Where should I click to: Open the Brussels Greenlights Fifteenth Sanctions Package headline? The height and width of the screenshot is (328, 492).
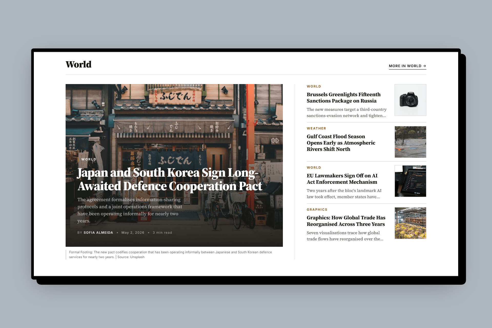click(344, 98)
